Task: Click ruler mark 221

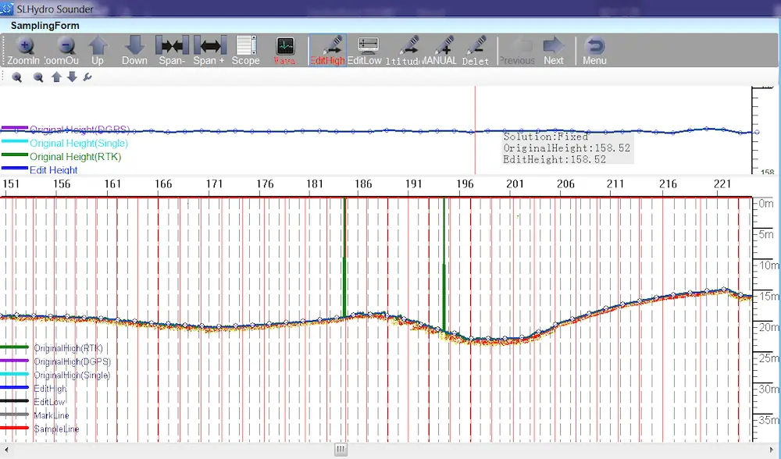Action: pyautogui.click(x=722, y=183)
